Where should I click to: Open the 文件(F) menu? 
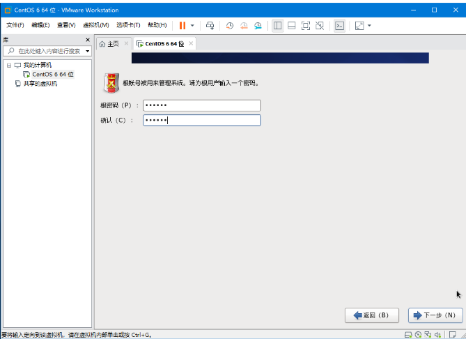[15, 25]
